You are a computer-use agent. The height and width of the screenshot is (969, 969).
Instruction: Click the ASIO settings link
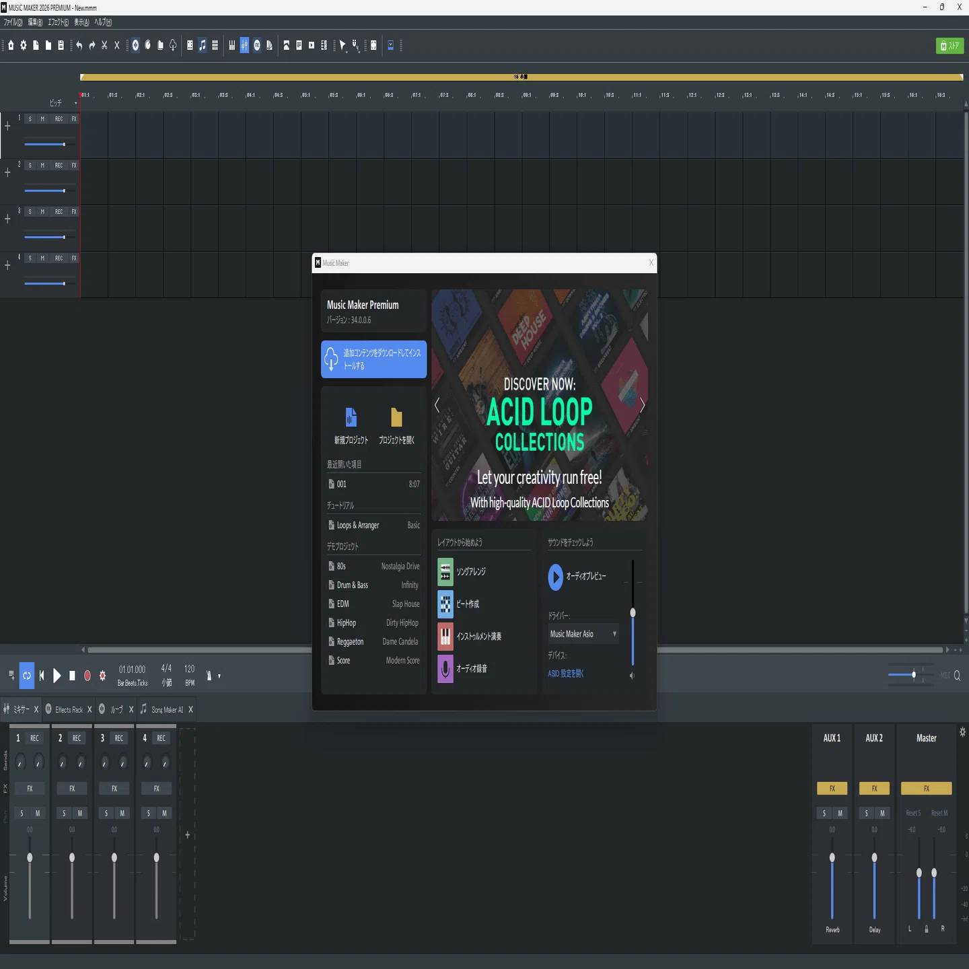coord(566,674)
